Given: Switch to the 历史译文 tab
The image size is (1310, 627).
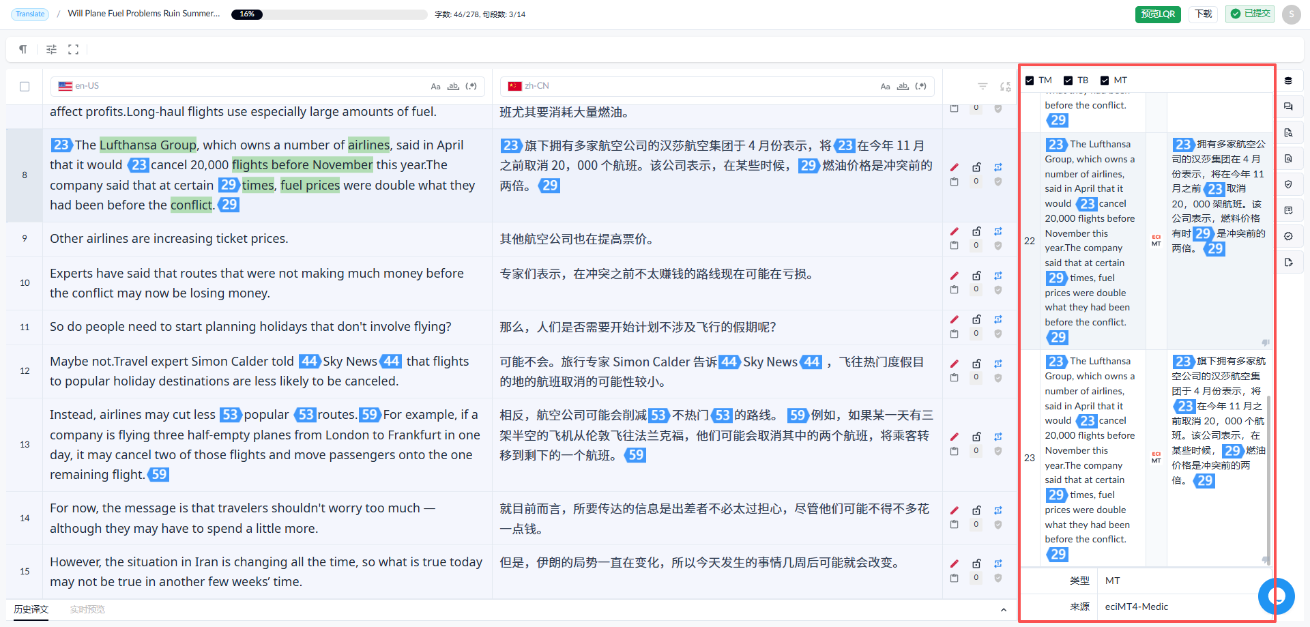Looking at the screenshot, I should (31, 609).
